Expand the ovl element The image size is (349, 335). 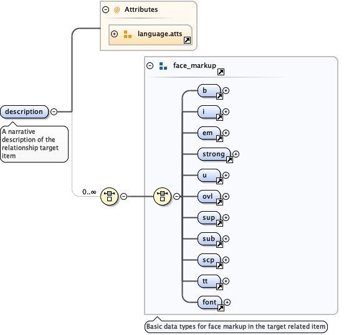226,196
